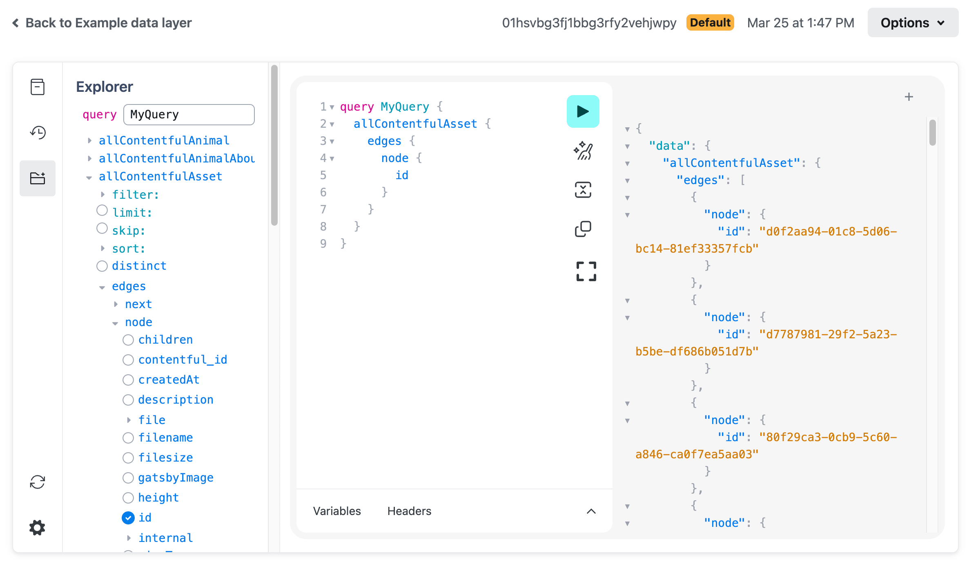Image resolution: width=969 pixels, height=564 pixels.
Task: Enable the createdAt field
Action: point(128,380)
